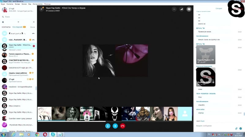Select the Venom avatar participant thumbnail
The width and height of the screenshot is (245, 137).
click(x=115, y=114)
